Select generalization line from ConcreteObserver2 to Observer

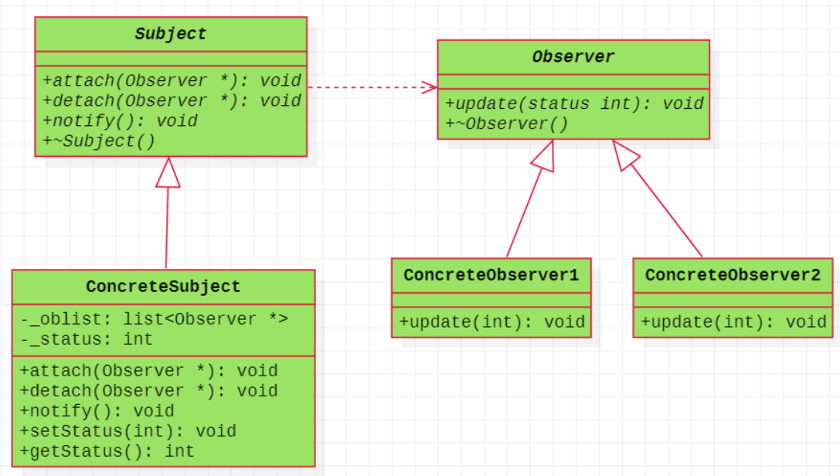[x=658, y=199]
